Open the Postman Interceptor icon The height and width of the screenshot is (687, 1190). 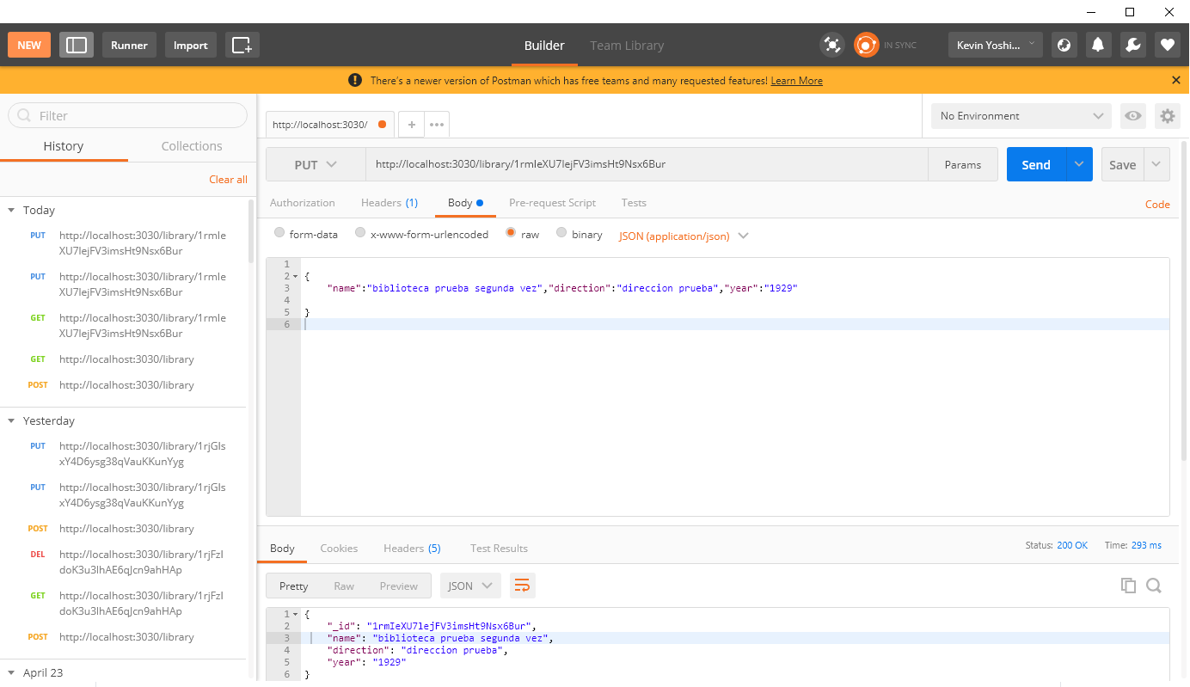(832, 44)
